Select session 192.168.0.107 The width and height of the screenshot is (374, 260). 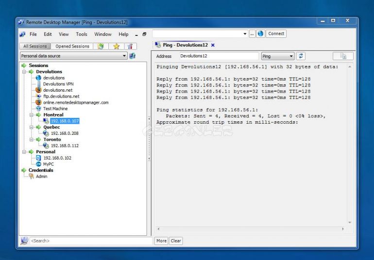[x=65, y=121]
